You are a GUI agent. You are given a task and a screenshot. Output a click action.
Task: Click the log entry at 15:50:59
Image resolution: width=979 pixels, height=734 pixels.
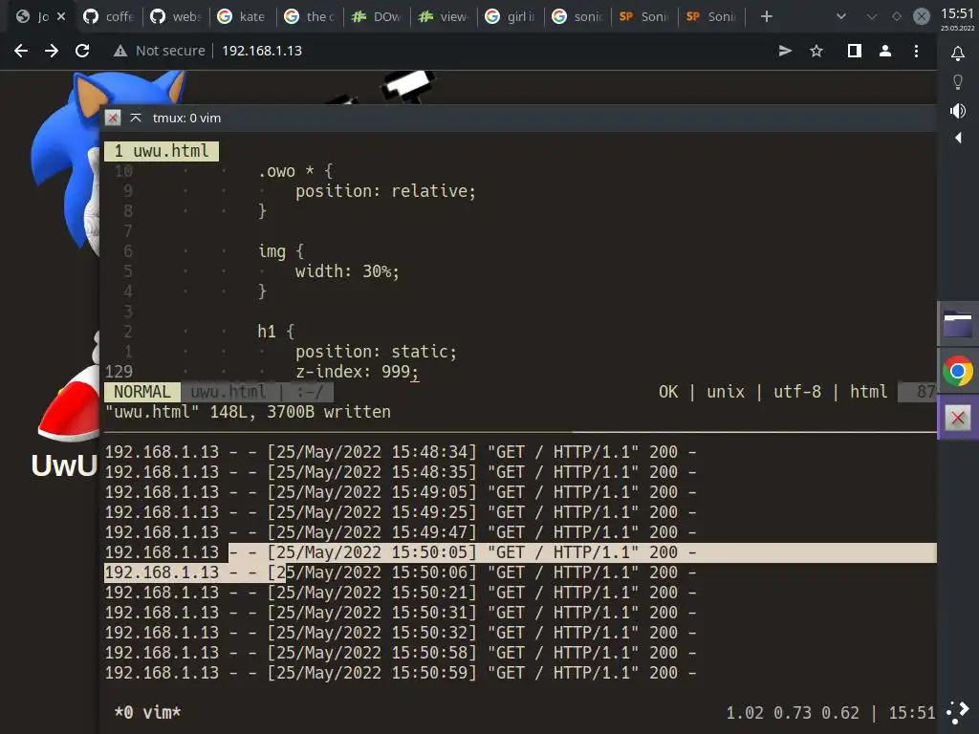(401, 673)
